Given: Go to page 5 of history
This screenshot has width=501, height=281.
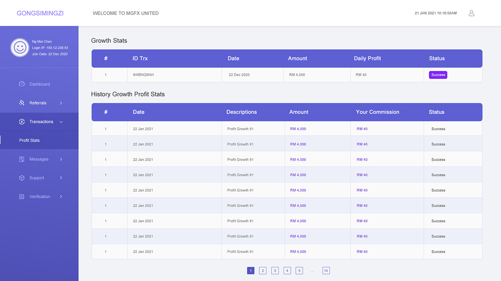Looking at the screenshot, I should (x=299, y=271).
